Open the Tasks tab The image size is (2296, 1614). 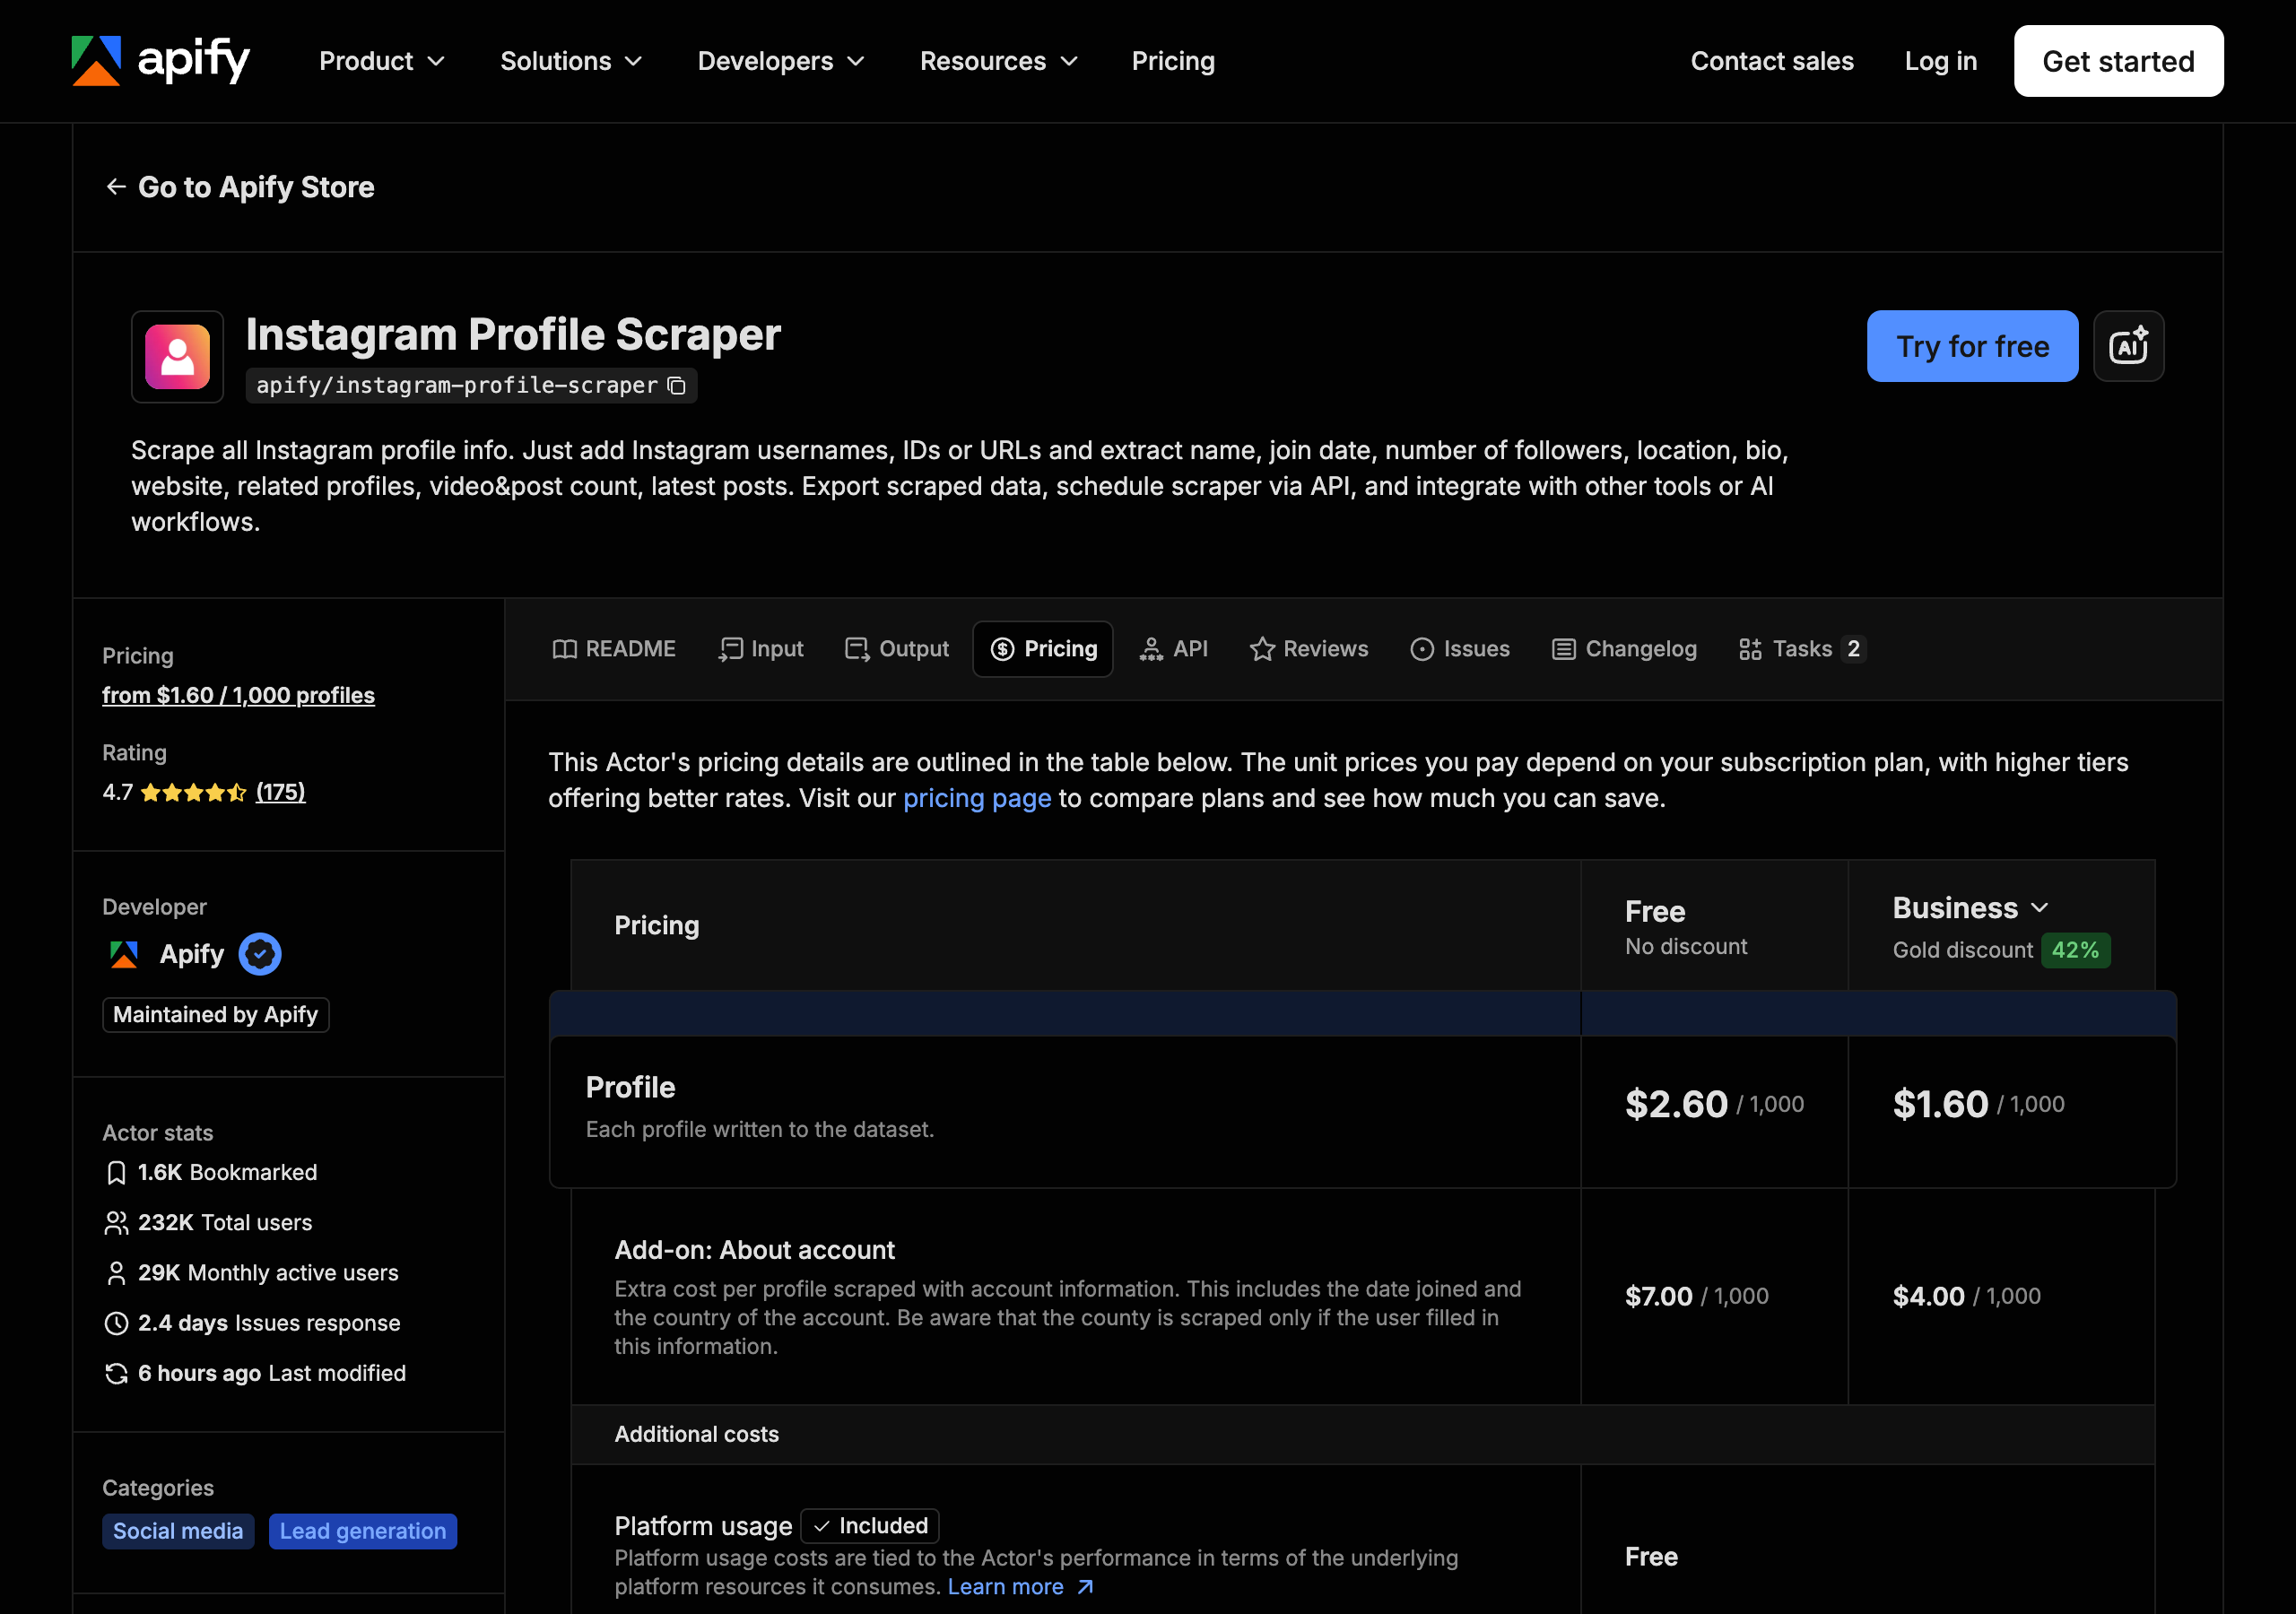tap(1801, 649)
